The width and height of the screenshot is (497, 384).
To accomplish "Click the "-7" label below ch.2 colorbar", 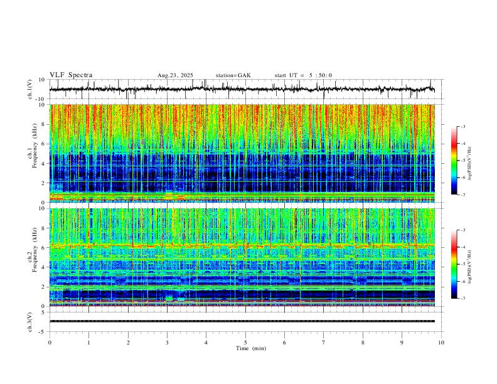I will [x=462, y=299].
